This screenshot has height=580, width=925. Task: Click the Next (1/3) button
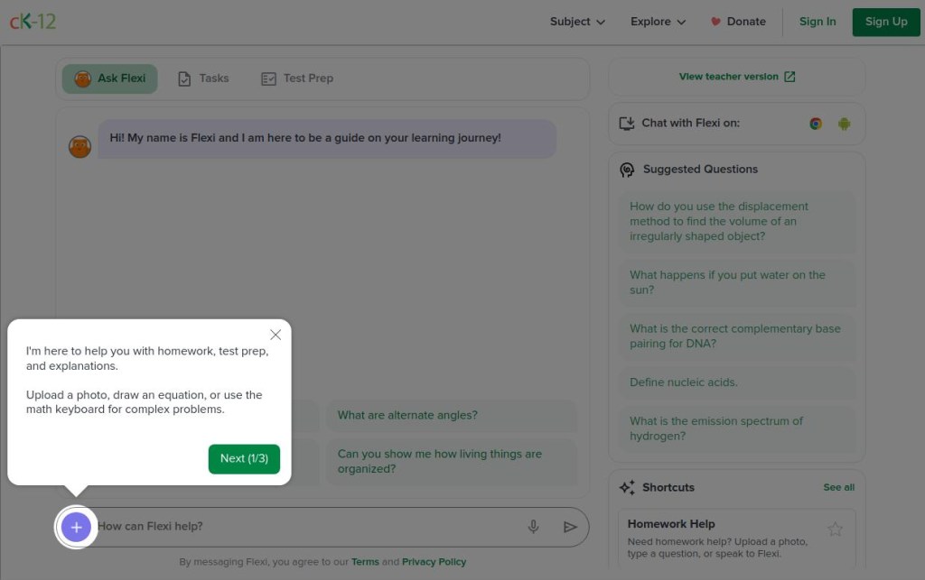(244, 458)
